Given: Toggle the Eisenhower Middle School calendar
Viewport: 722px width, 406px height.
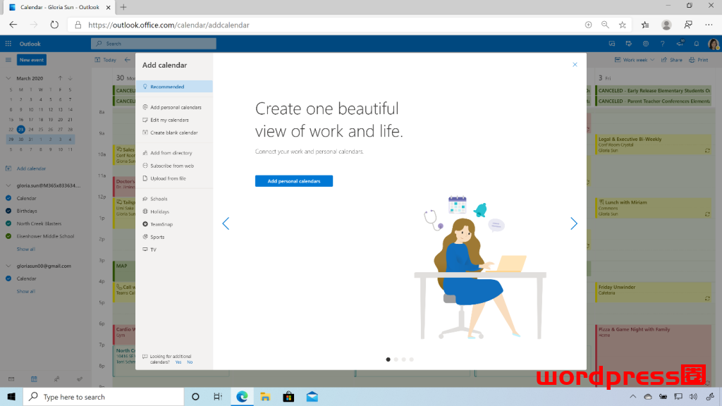Looking at the screenshot, I should coord(8,236).
